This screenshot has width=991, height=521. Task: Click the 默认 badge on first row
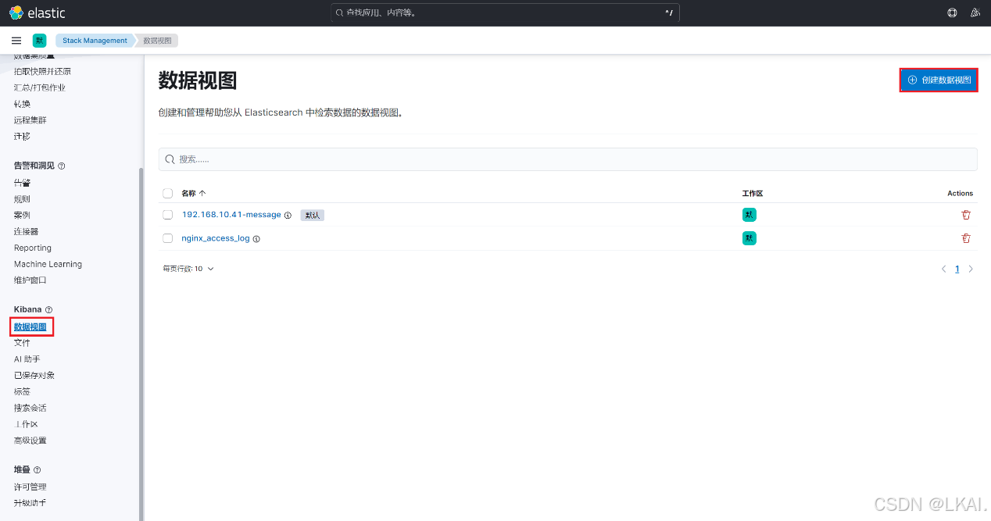(312, 216)
